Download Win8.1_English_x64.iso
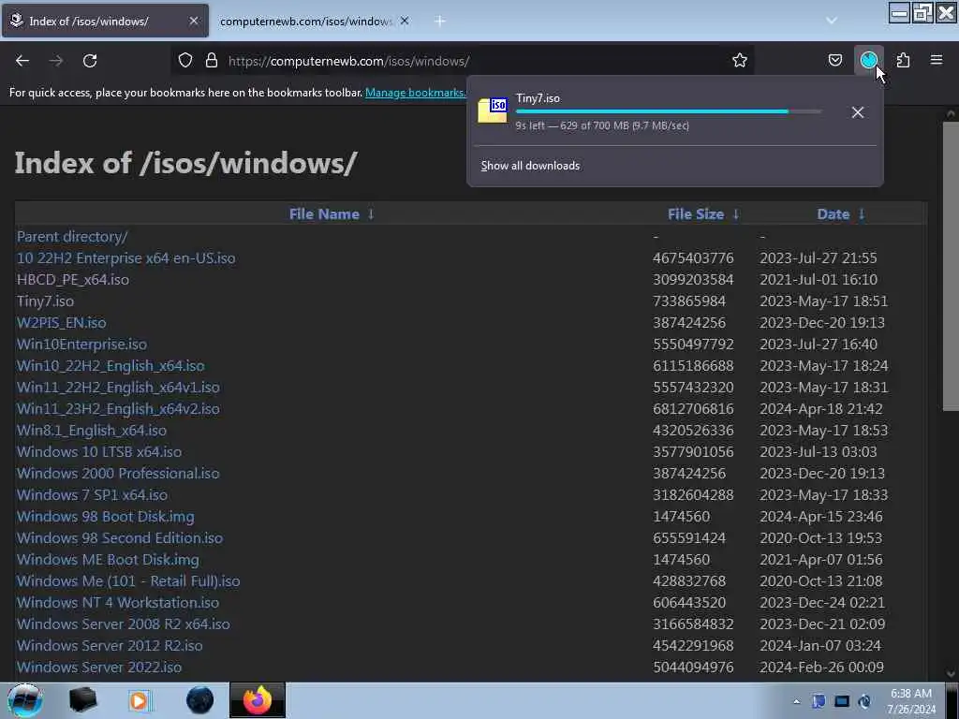The width and height of the screenshot is (959, 719). tap(92, 431)
